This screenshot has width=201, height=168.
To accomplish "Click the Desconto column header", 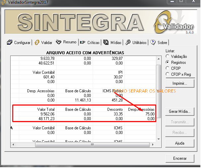I will tap(115, 109).
